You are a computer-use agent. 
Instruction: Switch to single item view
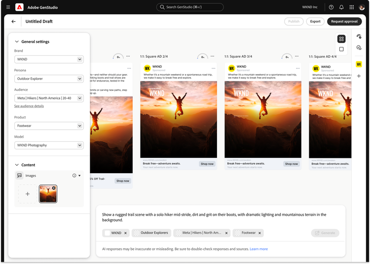coord(341,49)
